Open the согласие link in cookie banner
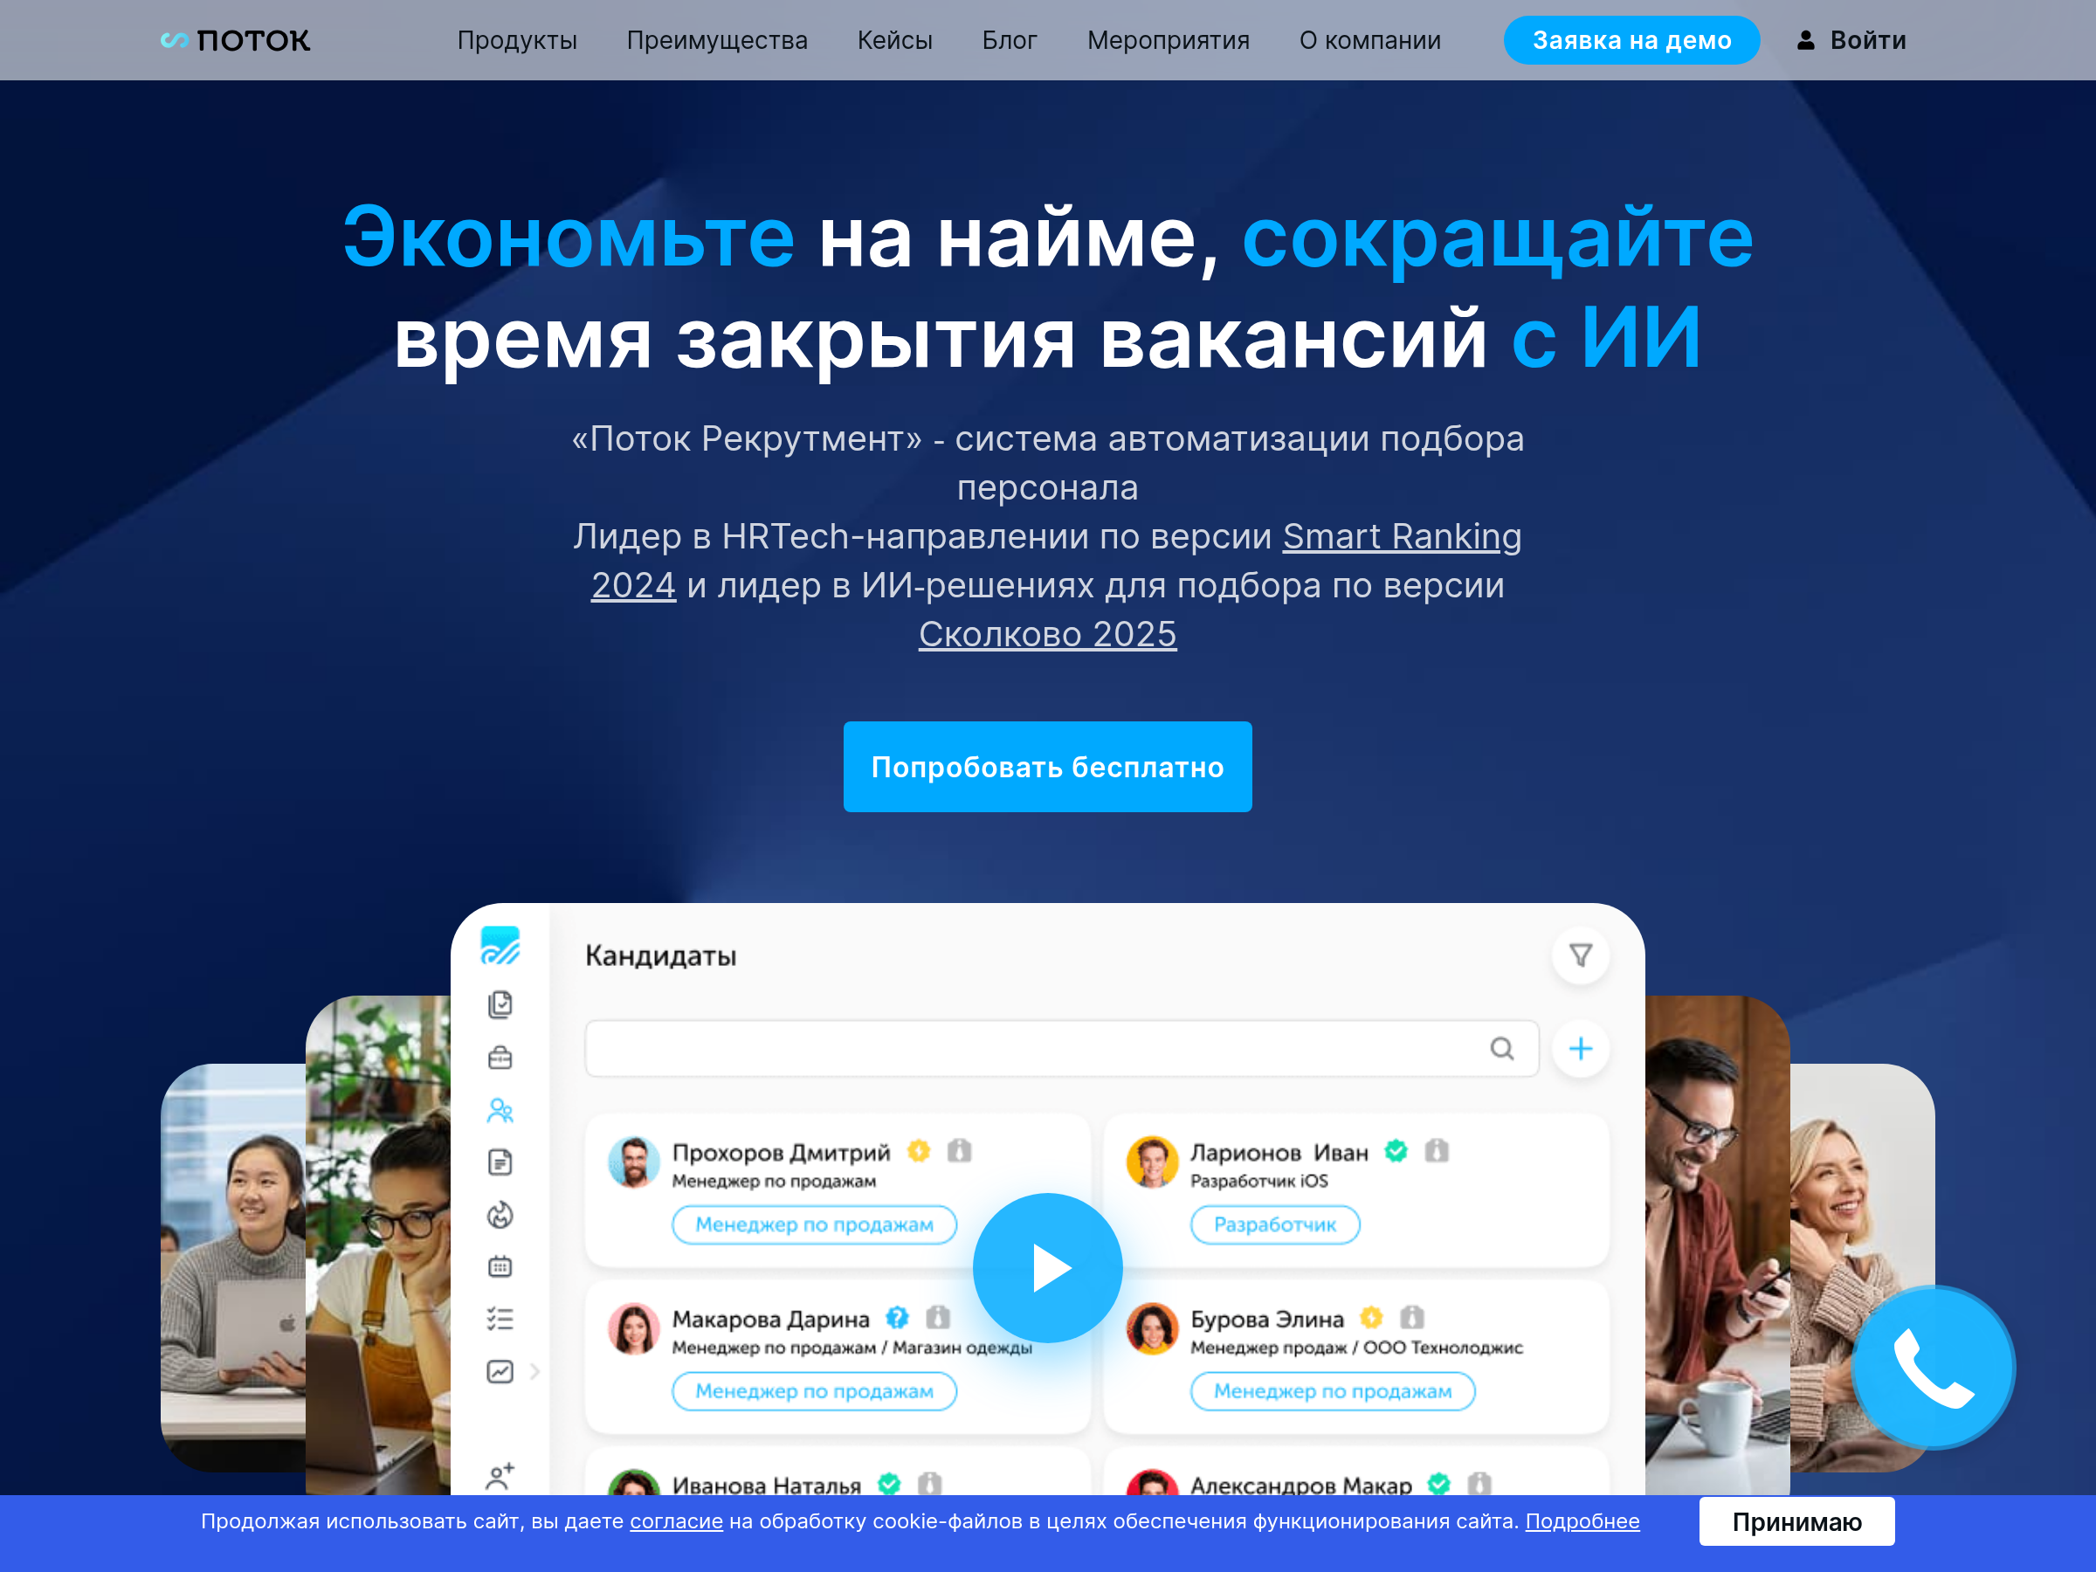The width and height of the screenshot is (2096, 1572). [x=676, y=1520]
